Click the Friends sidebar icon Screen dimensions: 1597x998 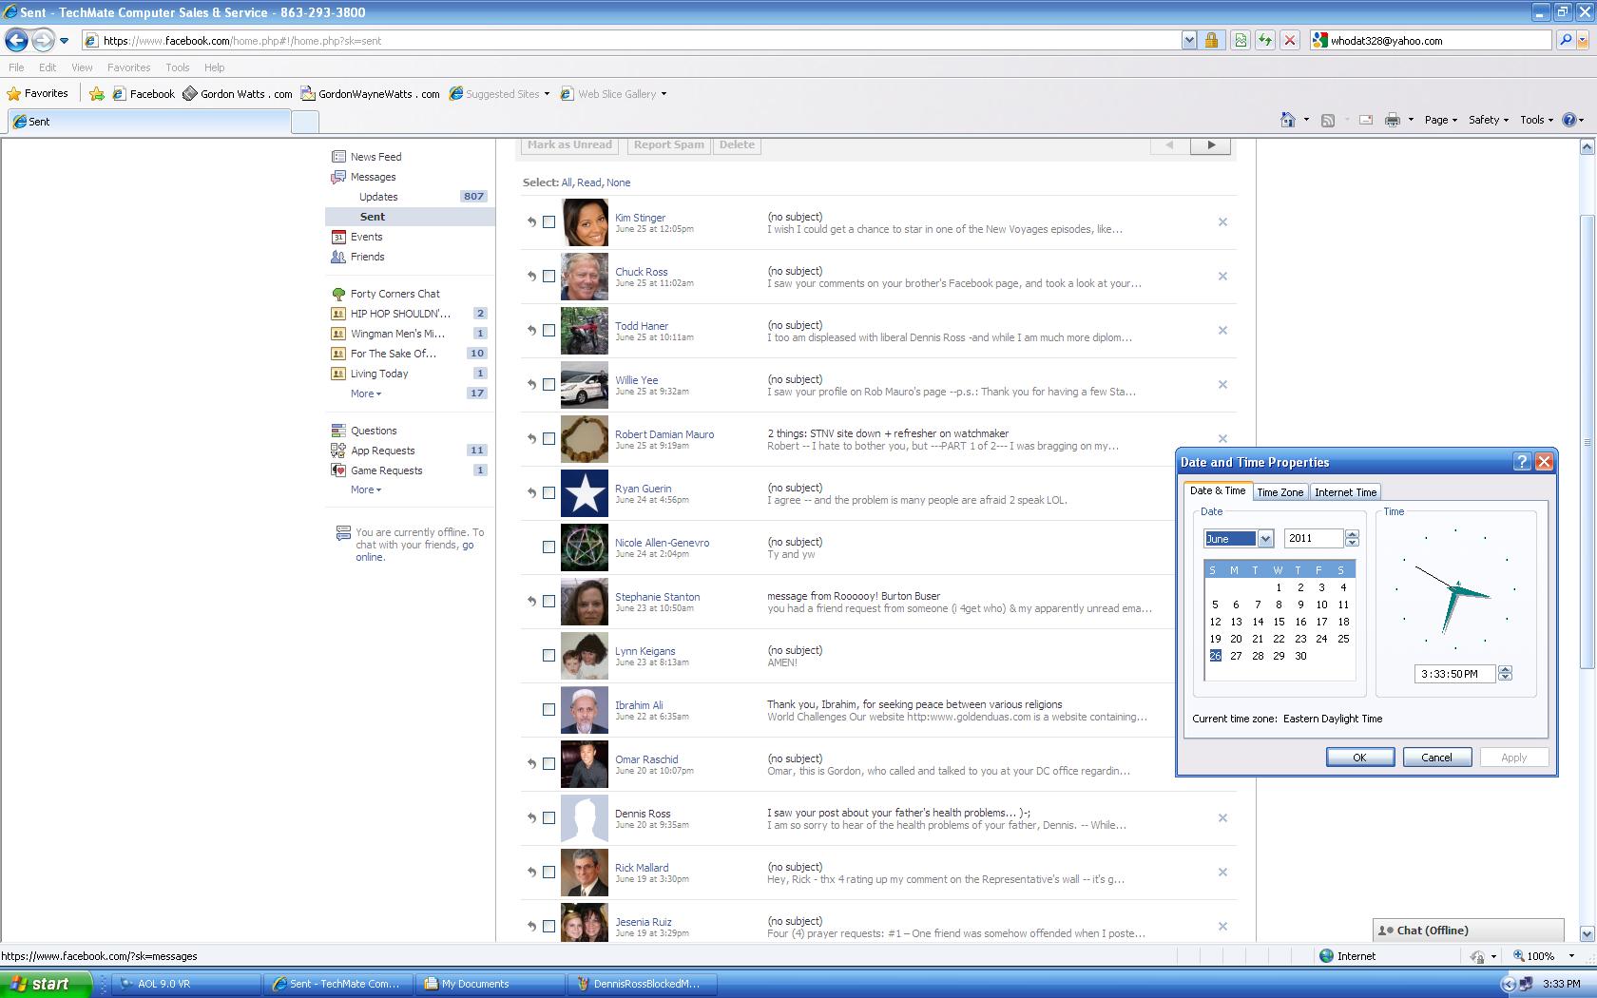pos(338,257)
